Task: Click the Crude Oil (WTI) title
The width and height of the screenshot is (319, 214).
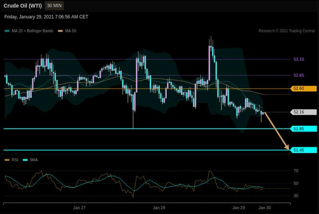Action: (23, 6)
